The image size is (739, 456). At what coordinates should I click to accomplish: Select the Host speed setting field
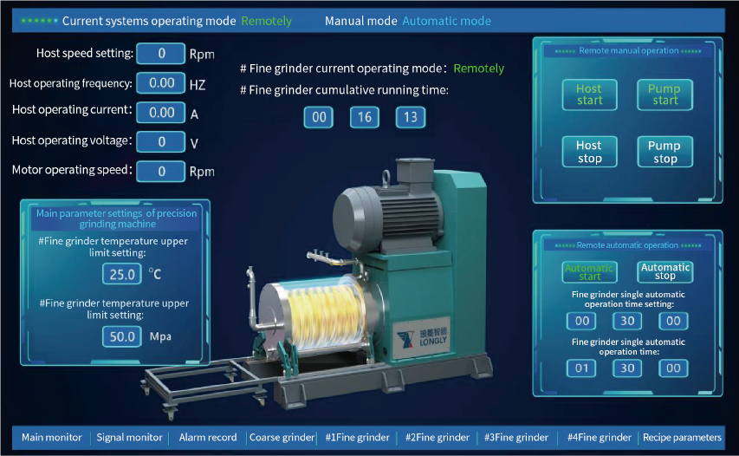click(161, 54)
